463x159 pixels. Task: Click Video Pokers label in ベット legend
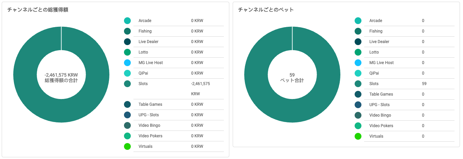tap(381, 126)
